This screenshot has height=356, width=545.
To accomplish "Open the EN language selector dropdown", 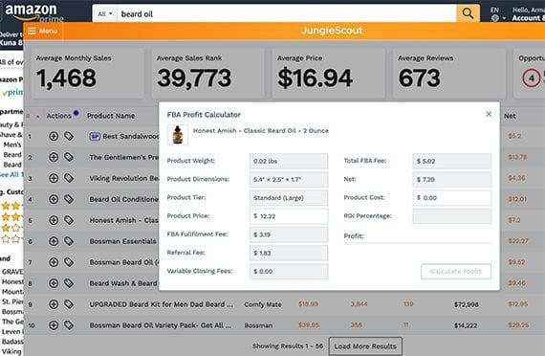I will tap(498, 14).
